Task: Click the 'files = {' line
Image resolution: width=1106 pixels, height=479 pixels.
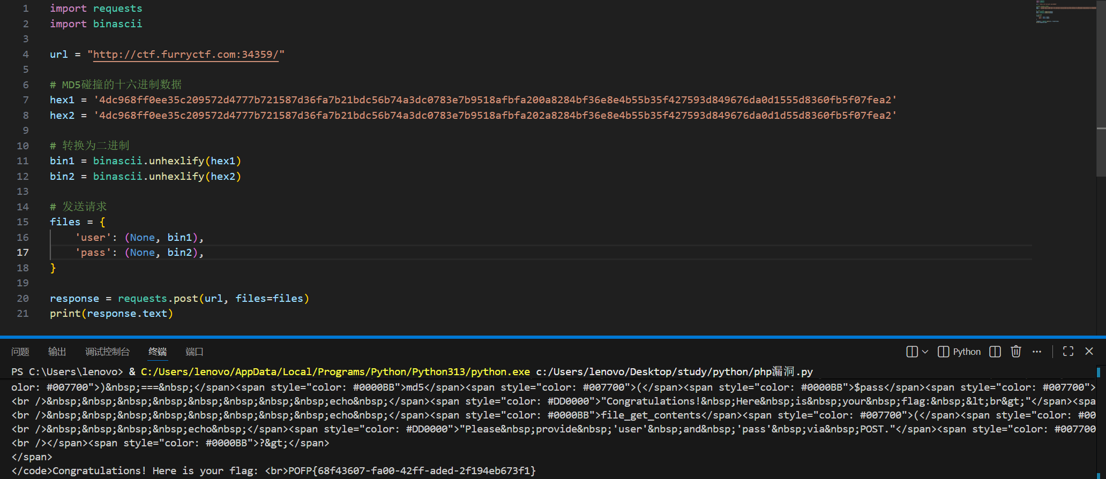Action: point(78,222)
